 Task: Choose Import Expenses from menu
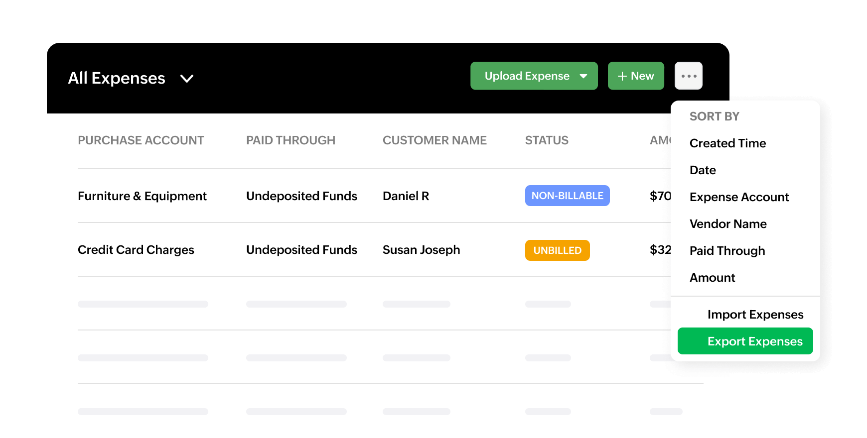click(755, 315)
